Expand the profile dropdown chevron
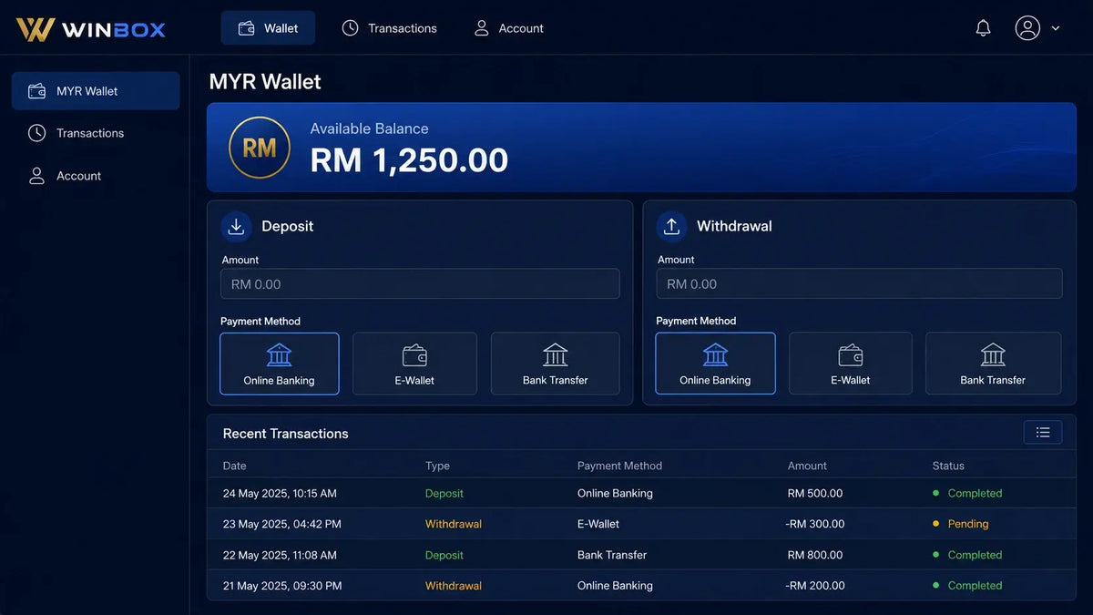The image size is (1093, 615). tap(1056, 28)
